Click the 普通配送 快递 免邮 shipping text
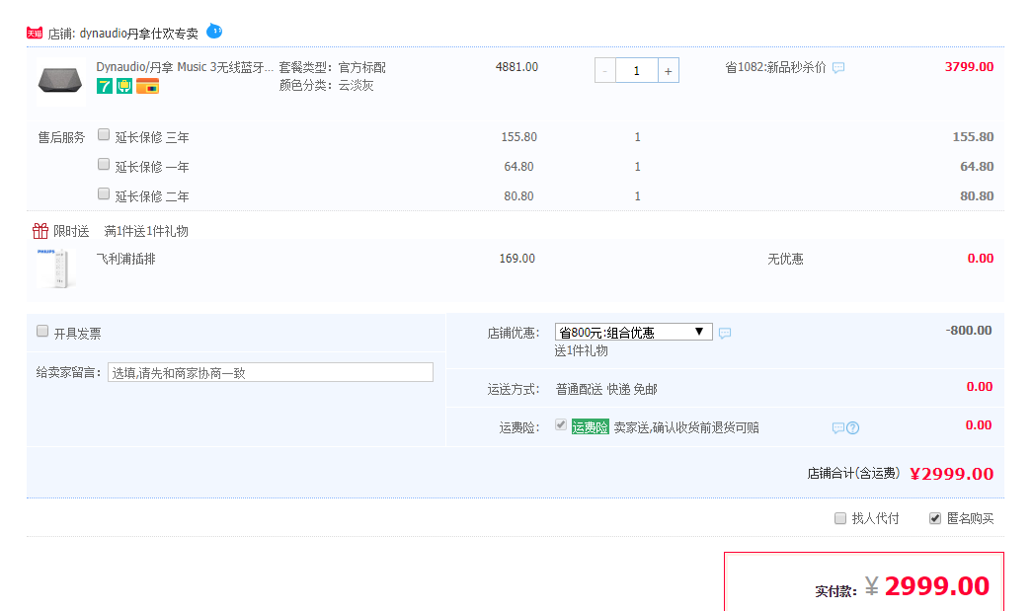 (606, 390)
